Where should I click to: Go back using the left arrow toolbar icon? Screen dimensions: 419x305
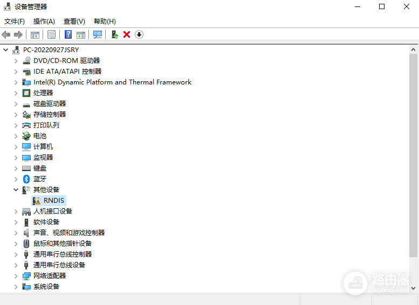click(x=6, y=34)
